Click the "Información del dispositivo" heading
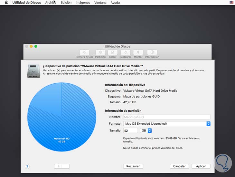The width and height of the screenshot is (235, 177). pyautogui.click(x=125, y=85)
